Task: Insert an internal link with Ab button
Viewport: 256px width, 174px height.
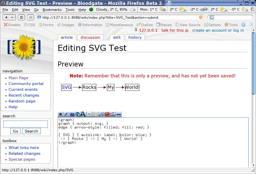Action: tap(72, 114)
